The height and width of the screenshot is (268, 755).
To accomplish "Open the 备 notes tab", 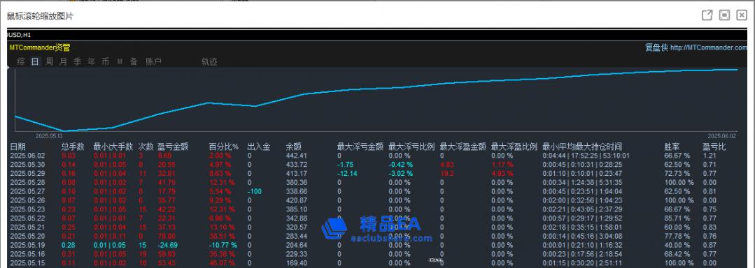I will click(x=134, y=61).
